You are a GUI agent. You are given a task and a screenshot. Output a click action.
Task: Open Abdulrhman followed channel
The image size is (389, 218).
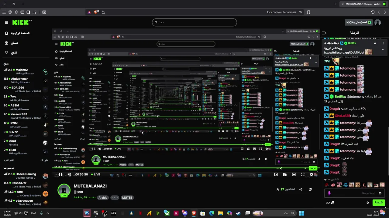[26, 80]
